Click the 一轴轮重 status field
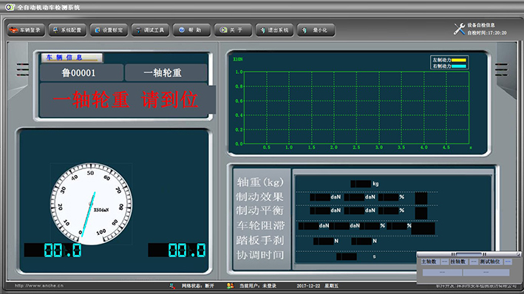Image resolution: width=524 pixels, height=294 pixels. (166, 73)
